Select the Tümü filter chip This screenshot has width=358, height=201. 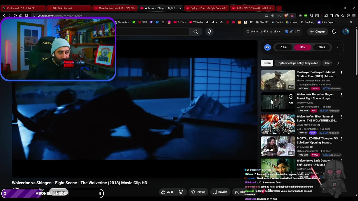pyautogui.click(x=267, y=63)
